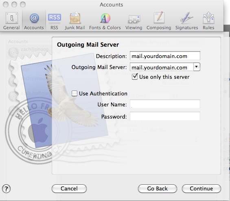
Task: Open the Signatures preferences pane
Action: (x=186, y=21)
